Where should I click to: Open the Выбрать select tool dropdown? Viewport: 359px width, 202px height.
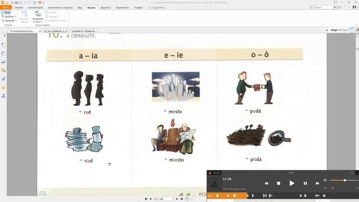pyautogui.click(x=9, y=16)
